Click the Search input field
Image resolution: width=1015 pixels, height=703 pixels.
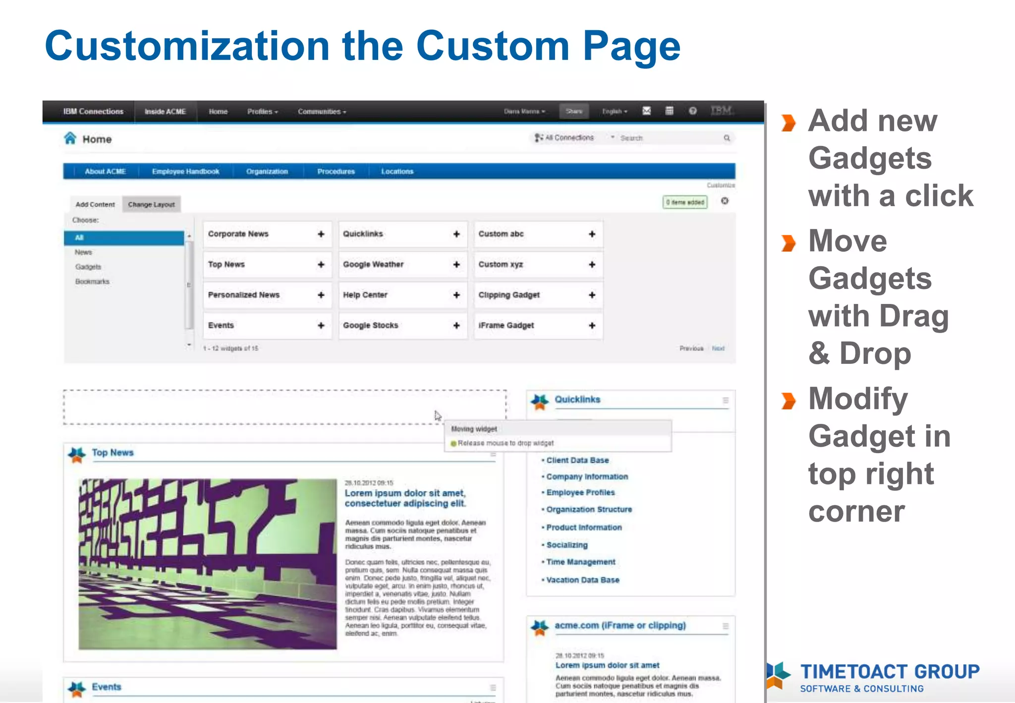(x=669, y=138)
